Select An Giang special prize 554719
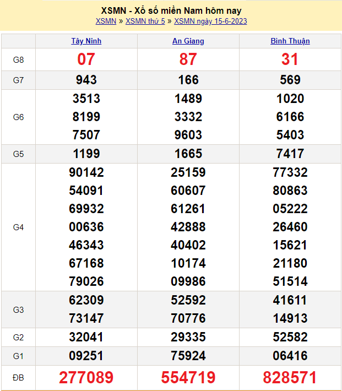 (188, 377)
